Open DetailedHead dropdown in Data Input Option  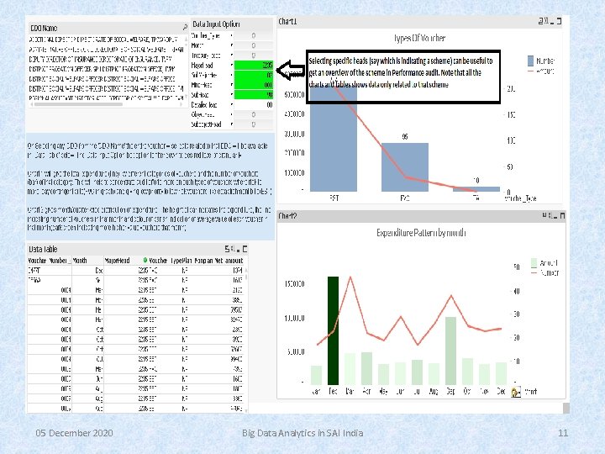pos(232,104)
